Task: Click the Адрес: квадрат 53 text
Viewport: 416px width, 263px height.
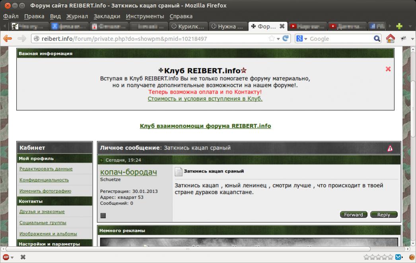Action: point(122,198)
